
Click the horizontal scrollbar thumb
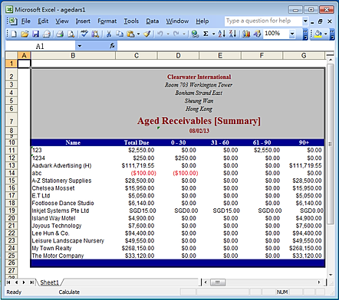[218, 282]
